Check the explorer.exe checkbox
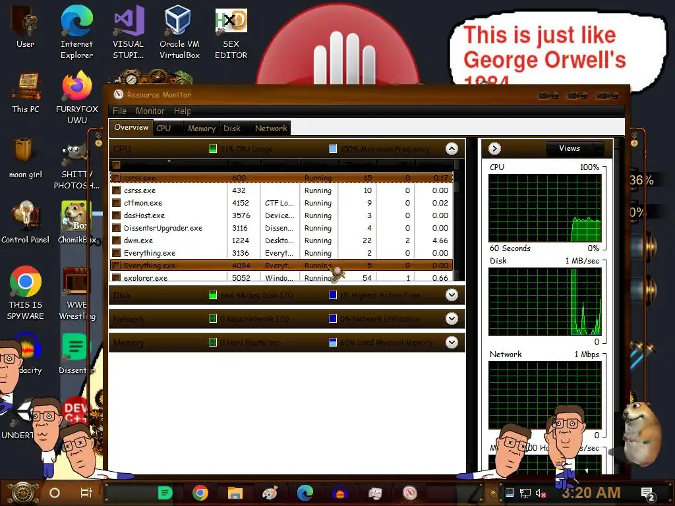Image resolution: width=675 pixels, height=506 pixels. pos(116,277)
